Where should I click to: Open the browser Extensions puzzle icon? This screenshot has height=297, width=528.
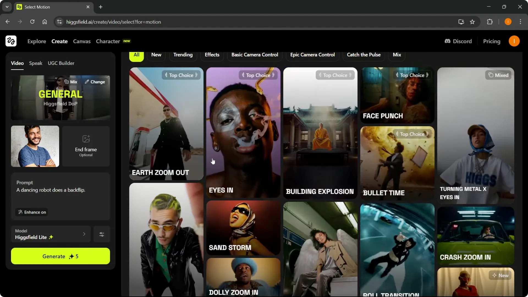(x=490, y=22)
